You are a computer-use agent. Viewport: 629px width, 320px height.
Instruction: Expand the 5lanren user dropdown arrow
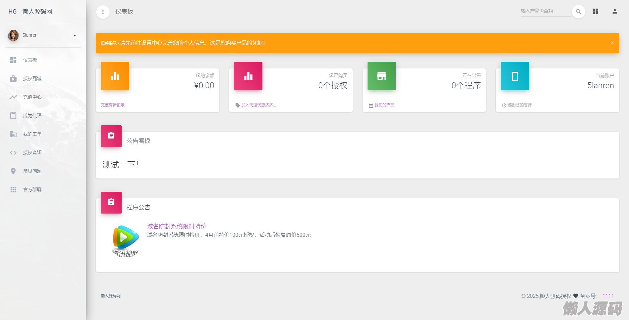click(75, 36)
